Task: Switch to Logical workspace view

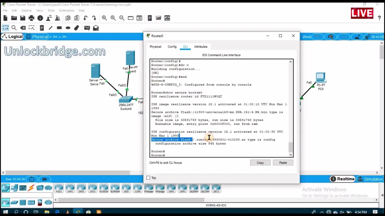Action: click(12, 37)
